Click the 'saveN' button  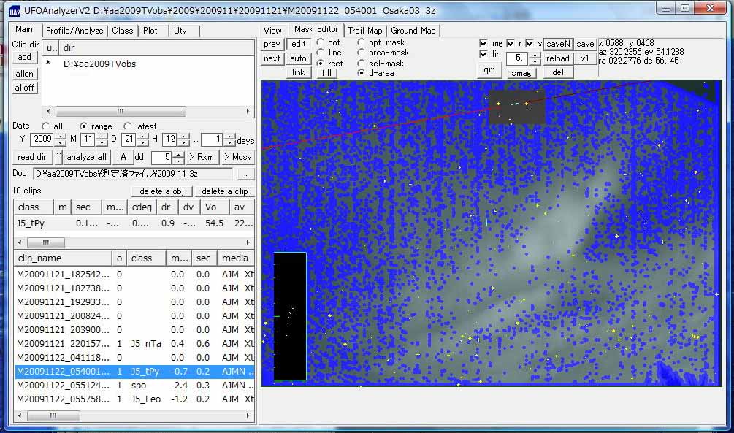point(558,44)
